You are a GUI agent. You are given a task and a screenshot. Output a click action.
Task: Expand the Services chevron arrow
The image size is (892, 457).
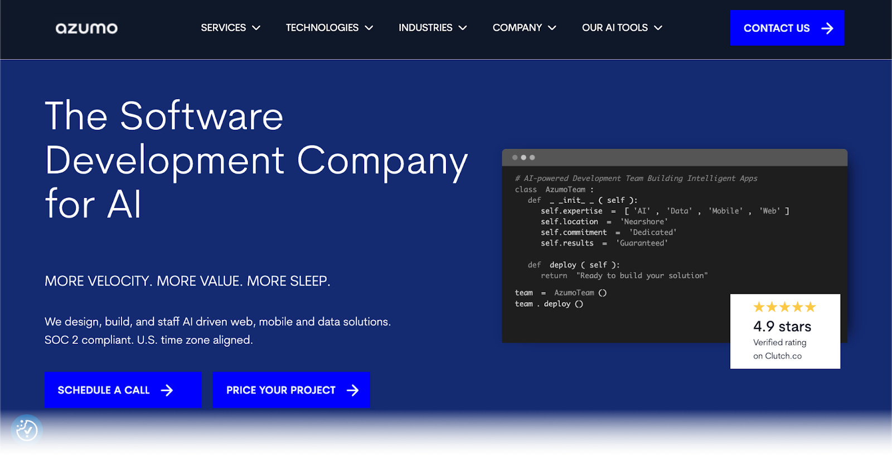[x=256, y=28]
